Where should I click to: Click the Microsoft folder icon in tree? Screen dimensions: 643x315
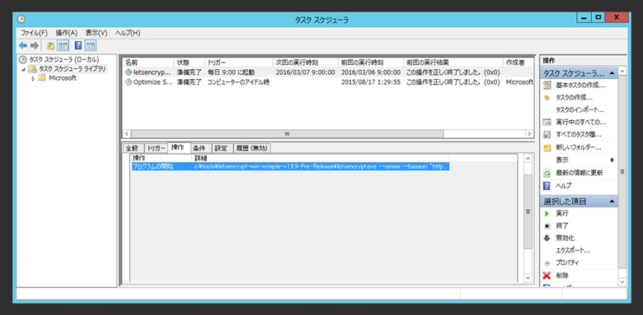coord(42,78)
